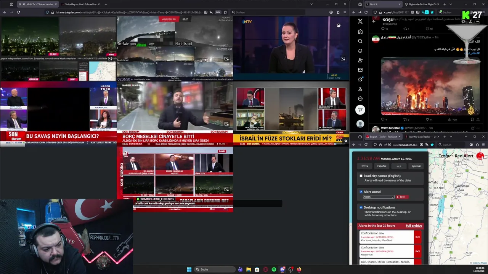This screenshot has width=488, height=274.
Task: Click the account avatar at X sidebar bottom
Action: [x=360, y=124]
